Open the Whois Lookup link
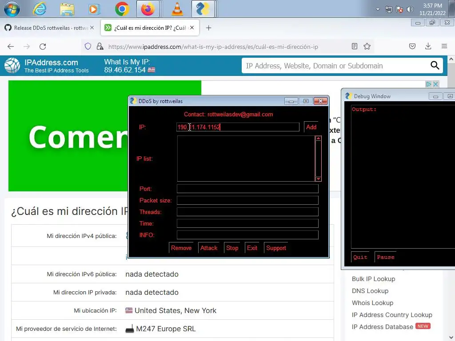 coord(373,303)
